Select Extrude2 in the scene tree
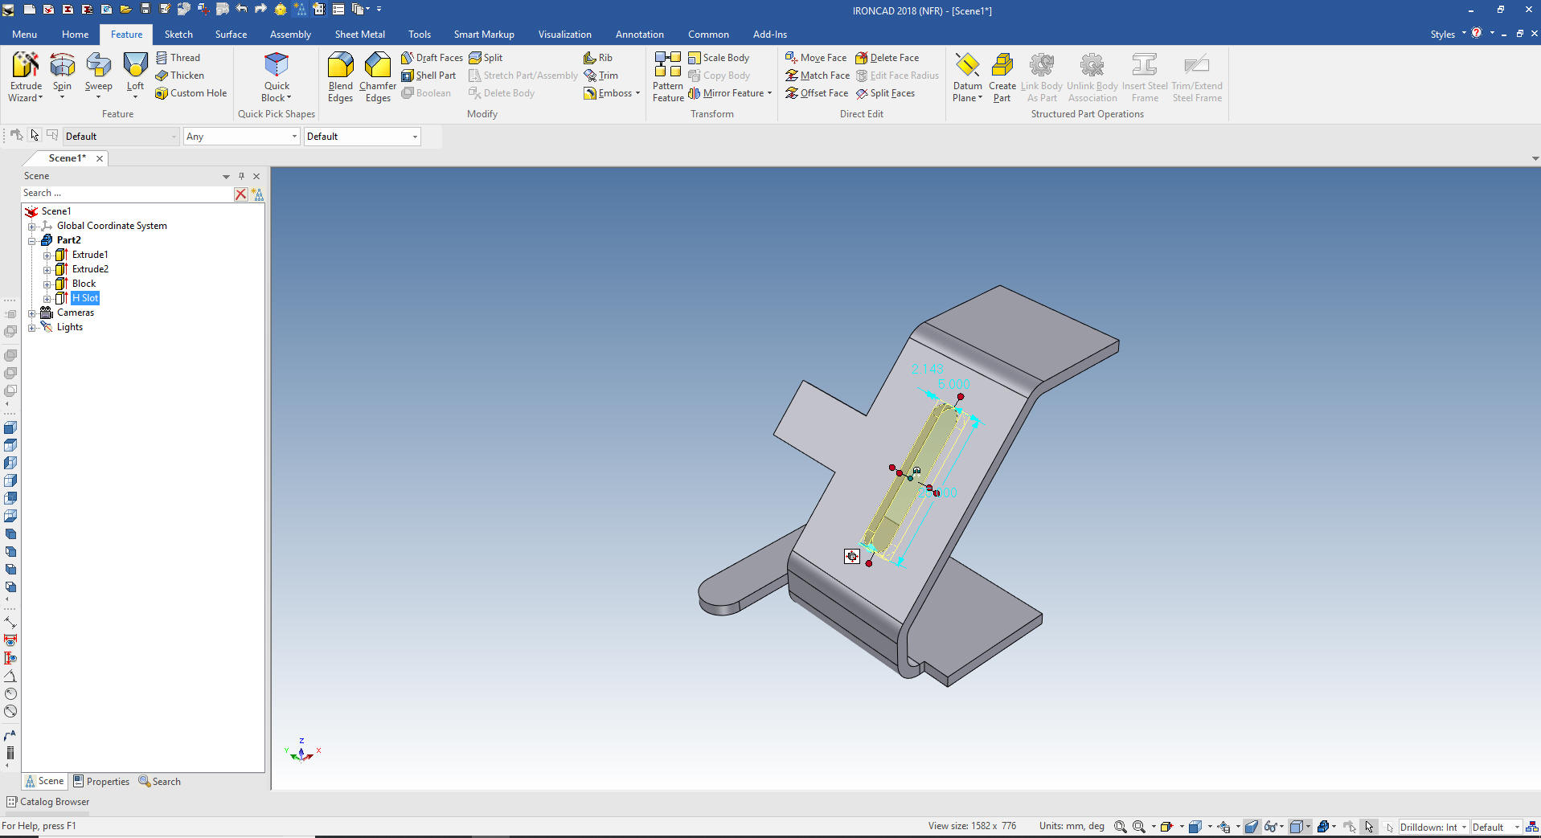1541x838 pixels. coord(90,269)
